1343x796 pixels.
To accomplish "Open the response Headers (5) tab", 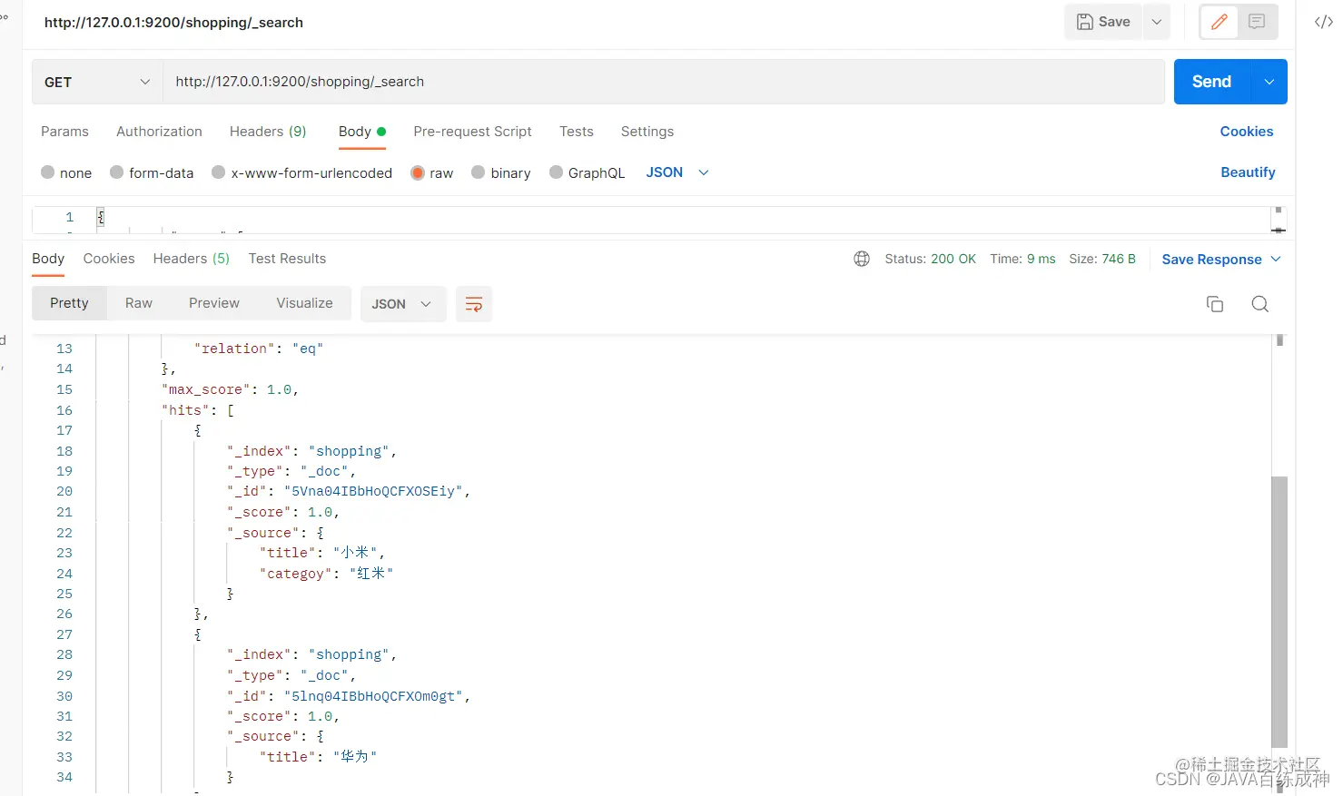I will 191,259.
